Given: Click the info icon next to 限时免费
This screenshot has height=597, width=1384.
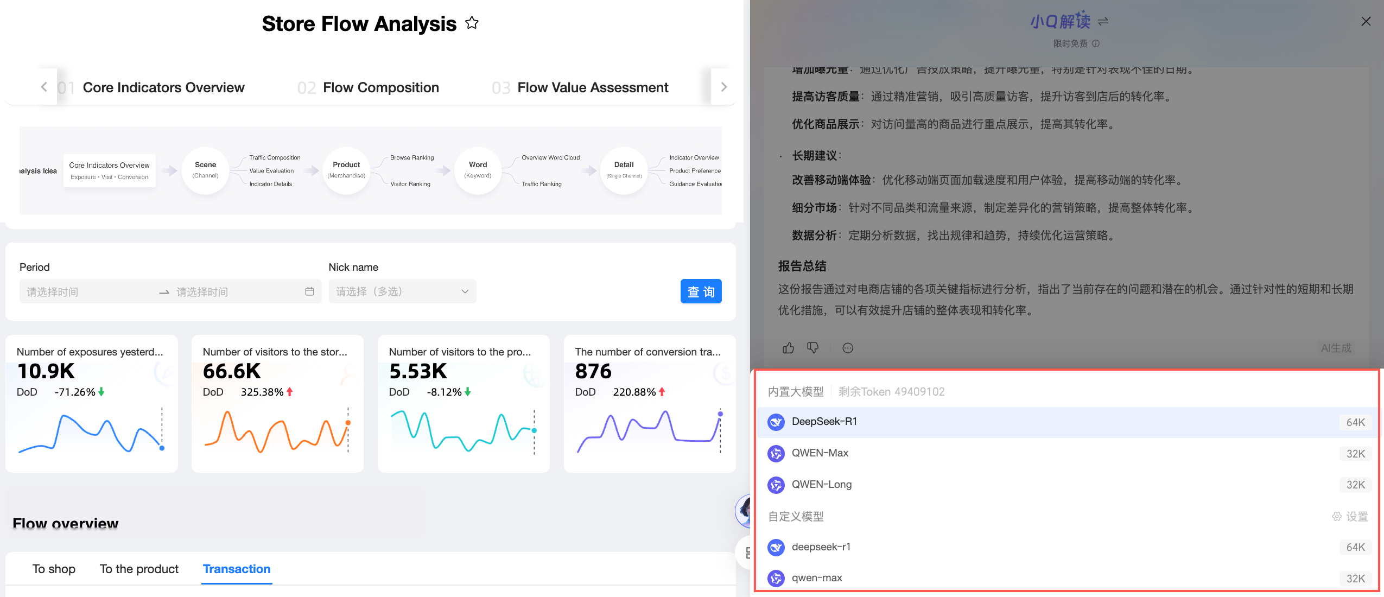Looking at the screenshot, I should coord(1096,43).
